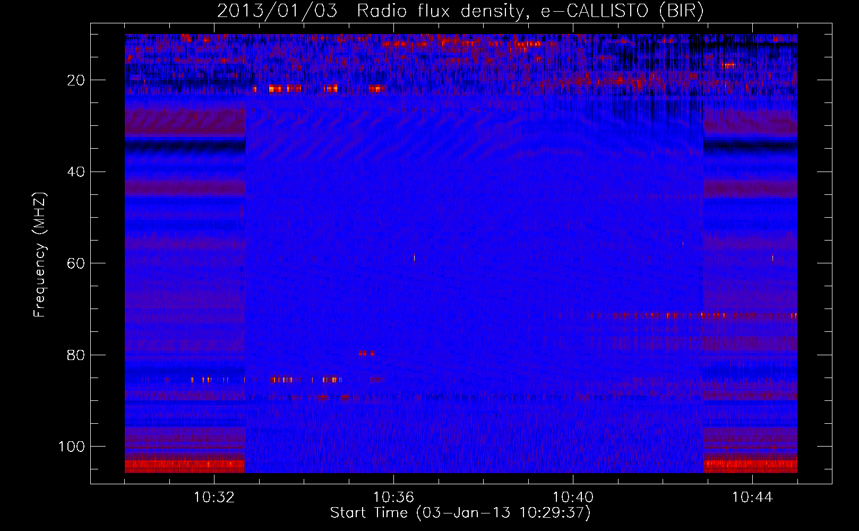The image size is (859, 531).
Task: Click the 'Start Time (03-Jan-13 10:29:37)' label
Action: (460, 513)
